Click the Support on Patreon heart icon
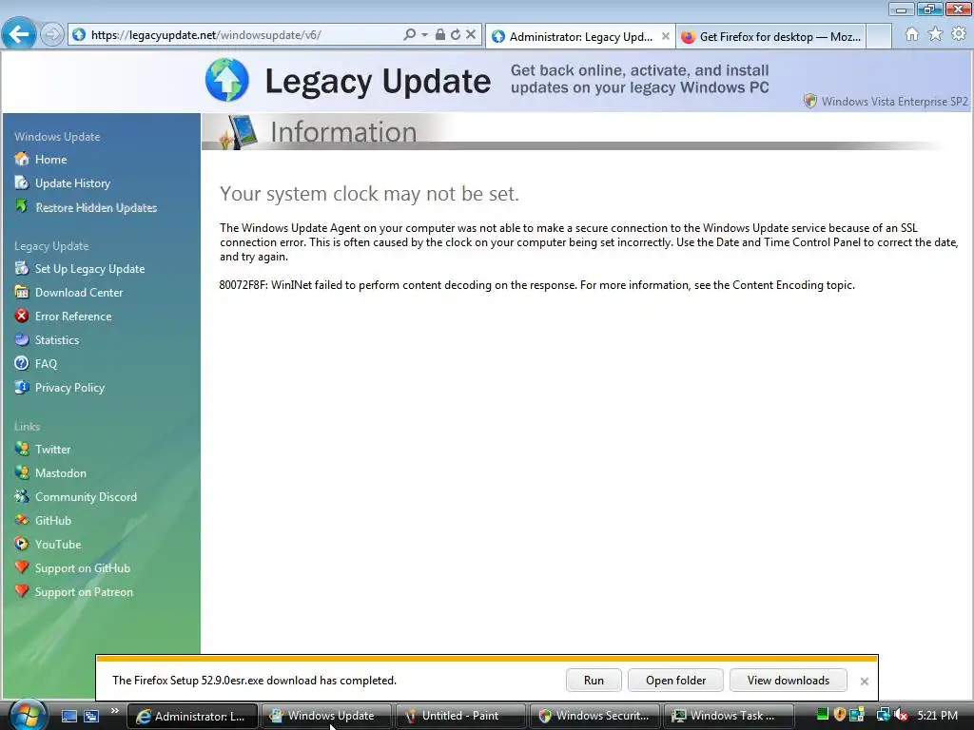Image resolution: width=974 pixels, height=730 pixels. [22, 591]
